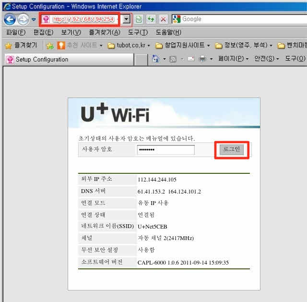Click the Google search provider icon
307x302 pixels.
(177, 19)
